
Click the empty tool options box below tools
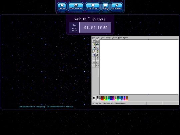(x=96, y=72)
